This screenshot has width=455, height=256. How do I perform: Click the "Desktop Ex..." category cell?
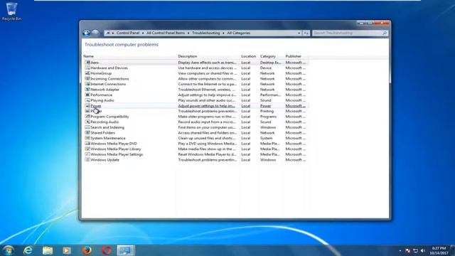270,63
